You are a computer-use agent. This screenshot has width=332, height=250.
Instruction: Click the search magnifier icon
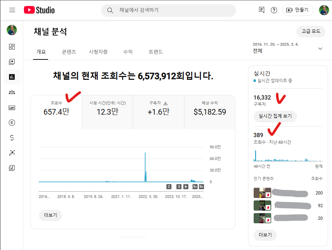coord(110,10)
